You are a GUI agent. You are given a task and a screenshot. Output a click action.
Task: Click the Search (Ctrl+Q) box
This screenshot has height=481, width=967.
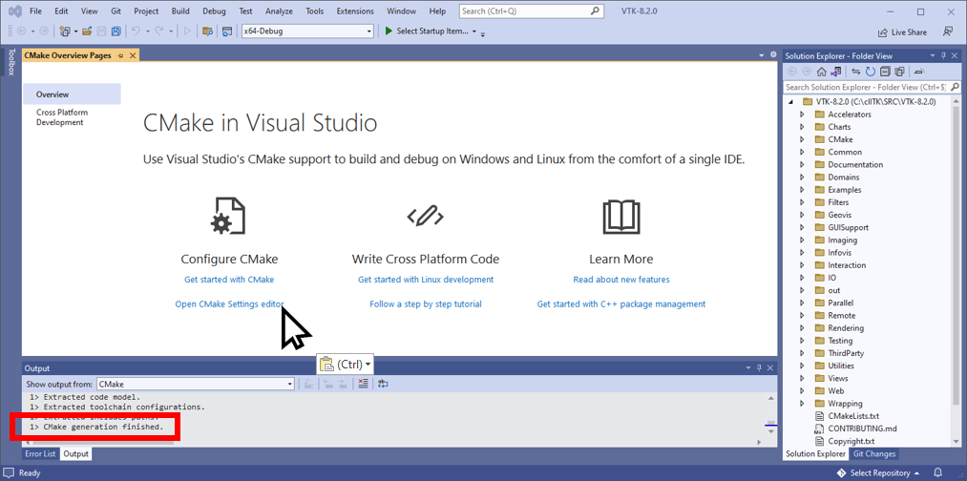531,11
